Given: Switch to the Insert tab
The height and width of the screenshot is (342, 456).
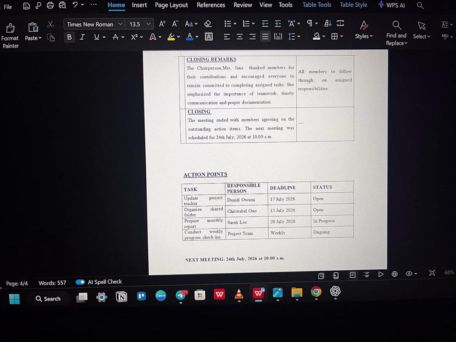Looking at the screenshot, I should (139, 5).
